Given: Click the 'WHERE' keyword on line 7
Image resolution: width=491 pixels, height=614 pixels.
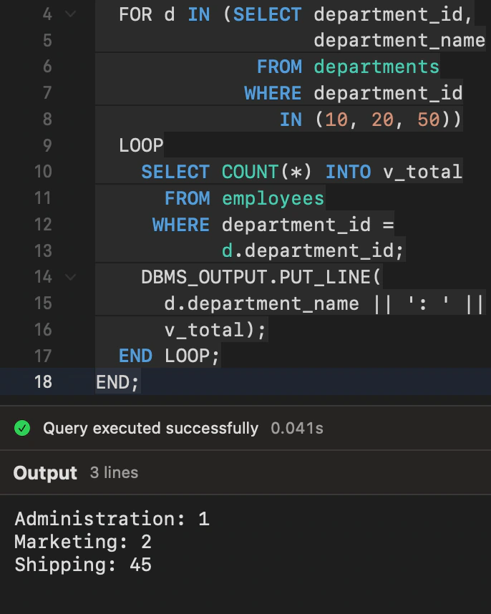Looking at the screenshot, I should point(273,93).
